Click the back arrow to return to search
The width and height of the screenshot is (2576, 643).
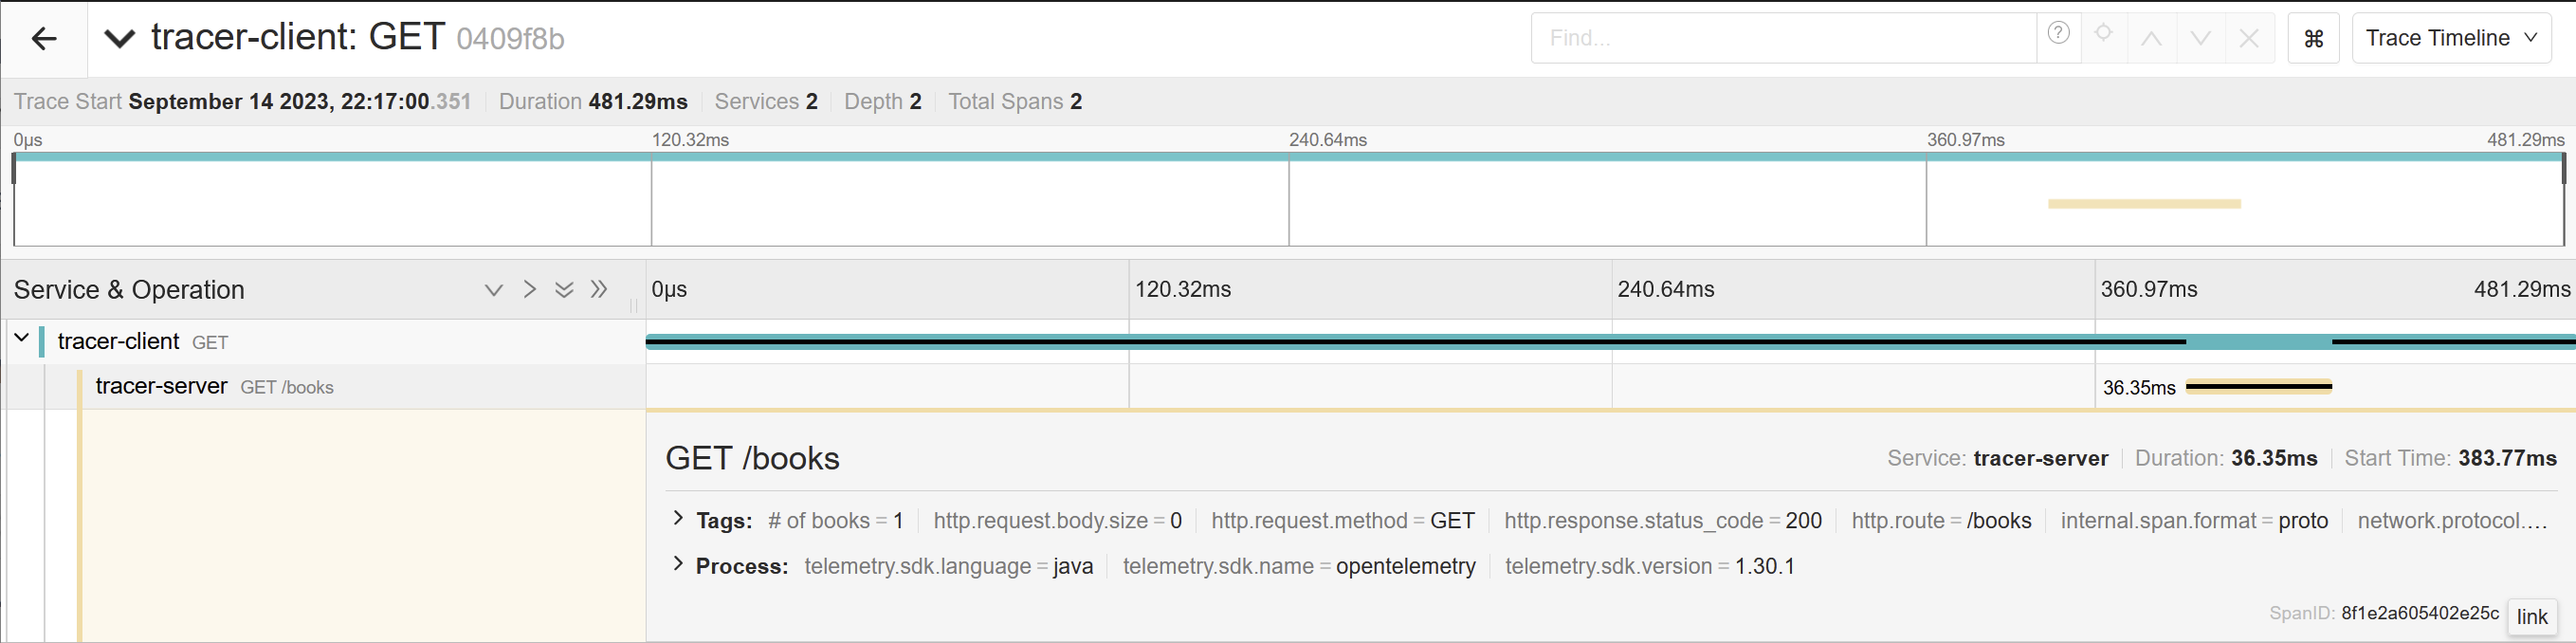coord(44,39)
